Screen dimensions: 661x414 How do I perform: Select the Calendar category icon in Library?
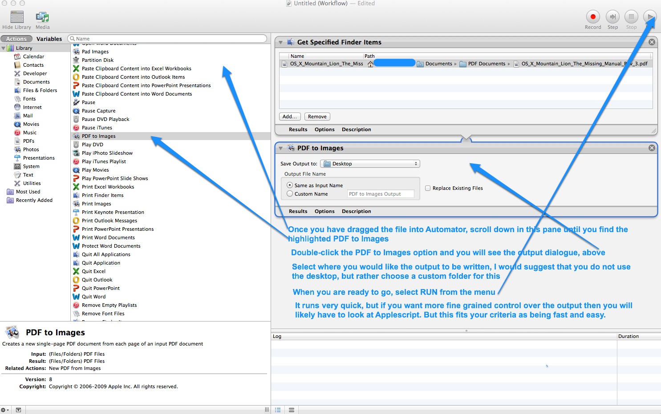tap(17, 56)
